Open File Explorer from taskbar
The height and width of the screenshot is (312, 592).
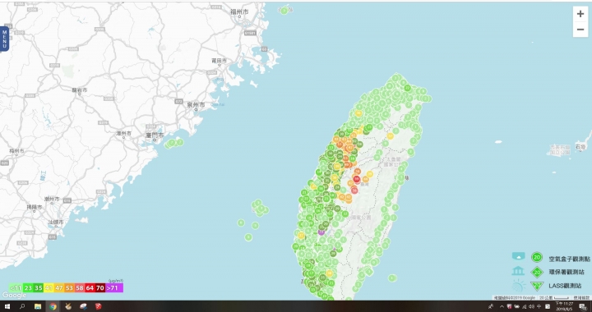tap(38, 306)
